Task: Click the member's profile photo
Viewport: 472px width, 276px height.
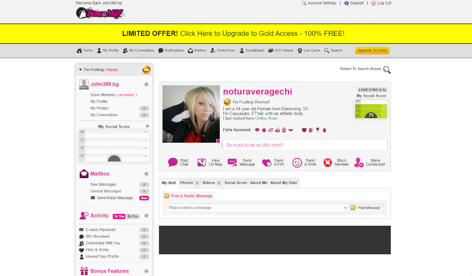Action: coord(191,114)
